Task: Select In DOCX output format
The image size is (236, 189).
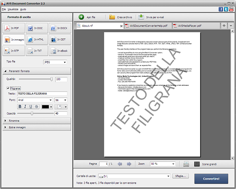Action: coord(60,28)
